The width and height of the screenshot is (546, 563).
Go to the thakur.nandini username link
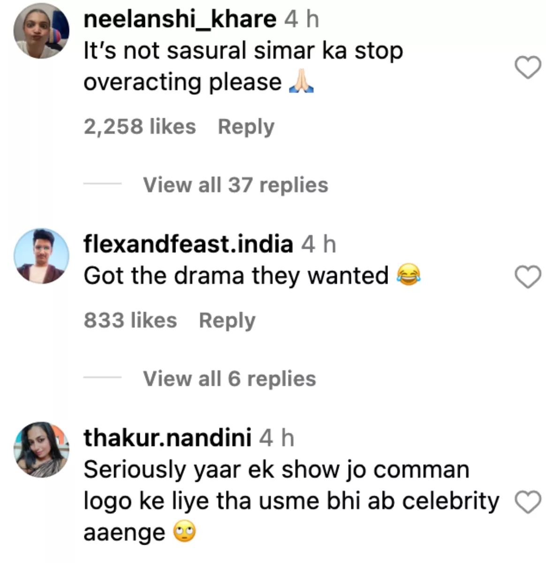(167, 438)
